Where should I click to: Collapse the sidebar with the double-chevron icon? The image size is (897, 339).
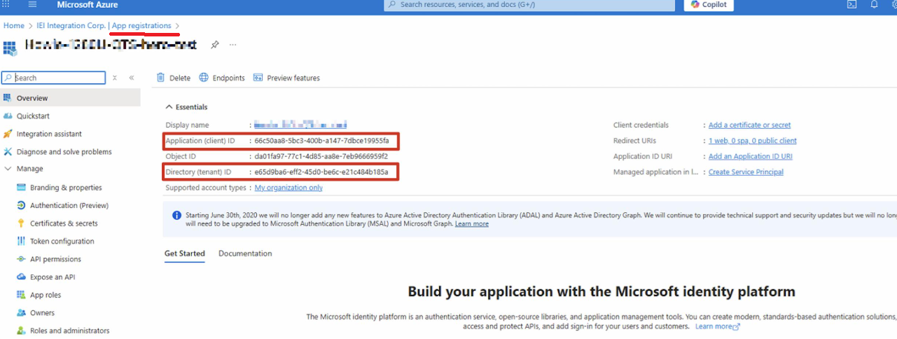(x=132, y=78)
